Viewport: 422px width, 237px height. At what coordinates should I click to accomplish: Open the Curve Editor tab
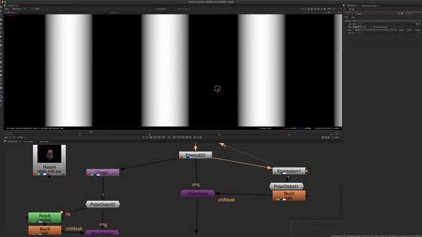pyautogui.click(x=28, y=142)
